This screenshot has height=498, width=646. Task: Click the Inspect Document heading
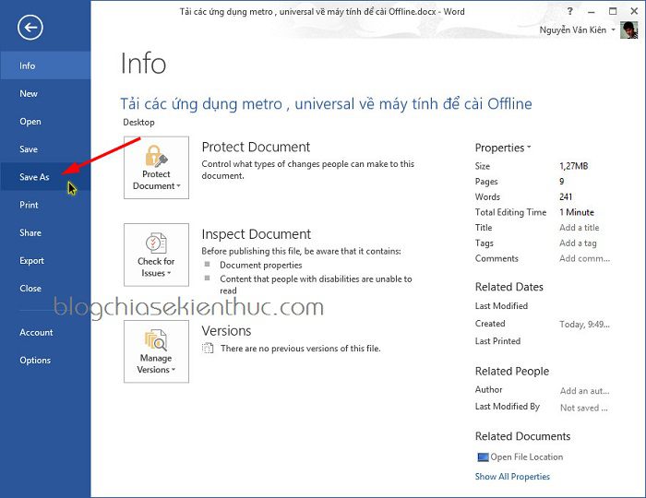256,234
